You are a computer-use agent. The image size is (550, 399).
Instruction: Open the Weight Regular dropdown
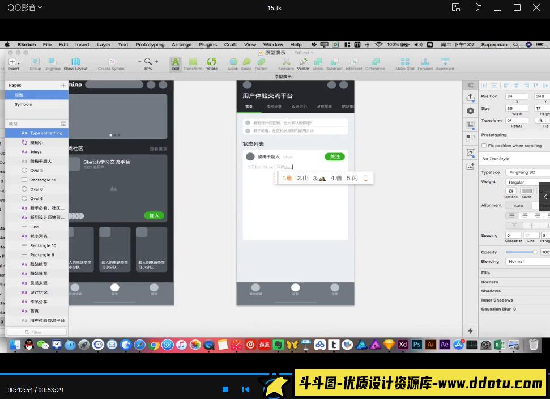coord(527,182)
